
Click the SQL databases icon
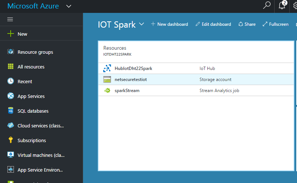[11, 110]
